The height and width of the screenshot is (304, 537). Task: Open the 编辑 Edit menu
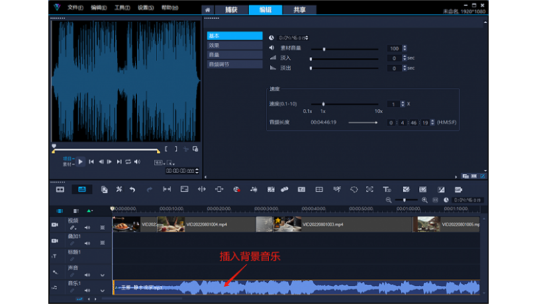[x=99, y=7]
